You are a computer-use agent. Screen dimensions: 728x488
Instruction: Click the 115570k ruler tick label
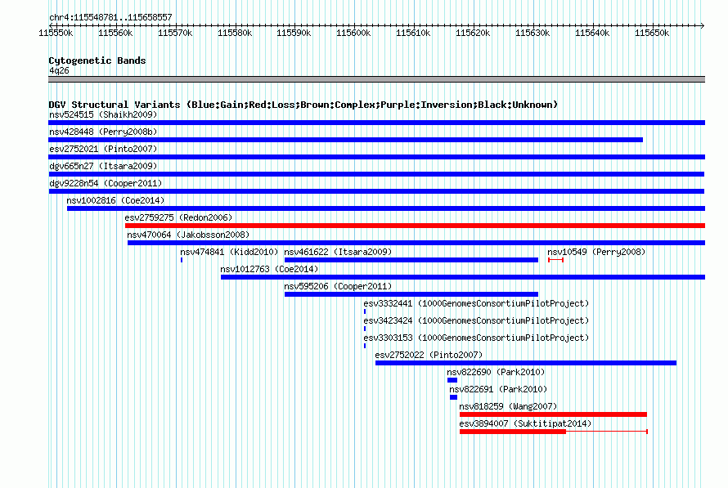pos(175,33)
